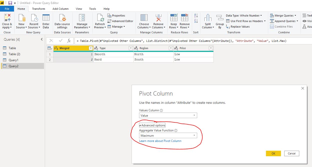Sort ascending with the A-Z icon
The width and height of the screenshot is (312, 167).
(x=196, y=16)
